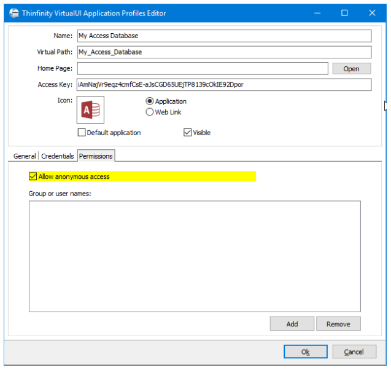
Task: Focus the empty Home Page field
Action: tap(203, 68)
